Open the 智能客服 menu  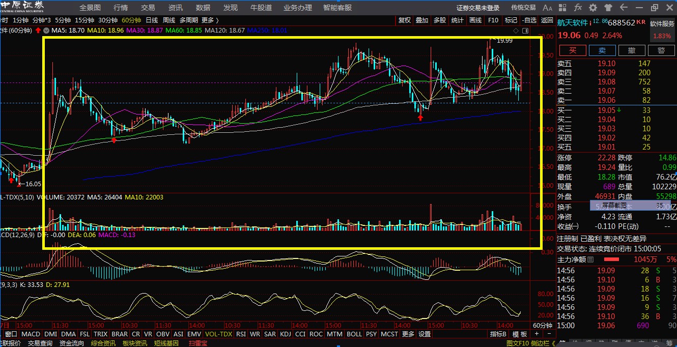337,8
